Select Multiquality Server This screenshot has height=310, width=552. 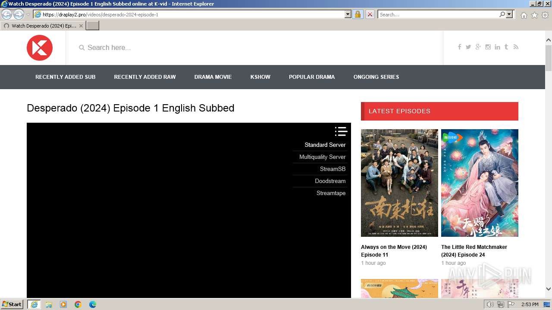click(x=323, y=157)
